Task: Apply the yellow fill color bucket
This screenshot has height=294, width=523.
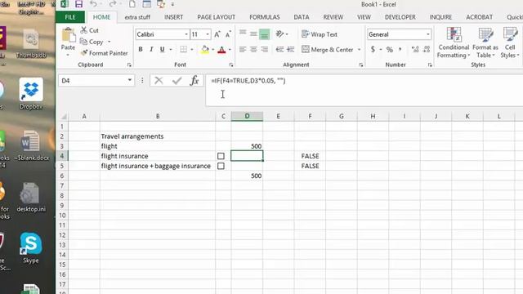Action: coord(205,50)
